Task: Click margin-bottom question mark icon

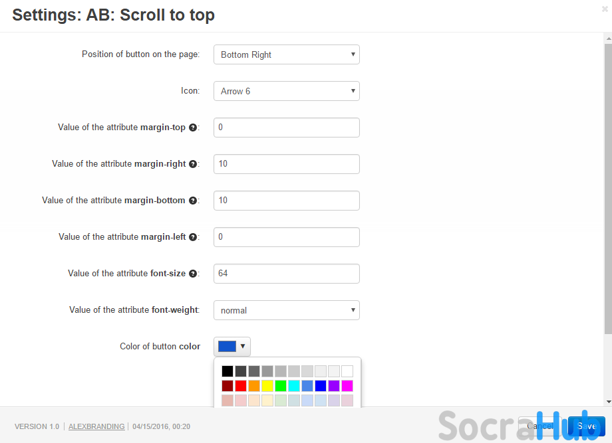Action: pos(193,201)
